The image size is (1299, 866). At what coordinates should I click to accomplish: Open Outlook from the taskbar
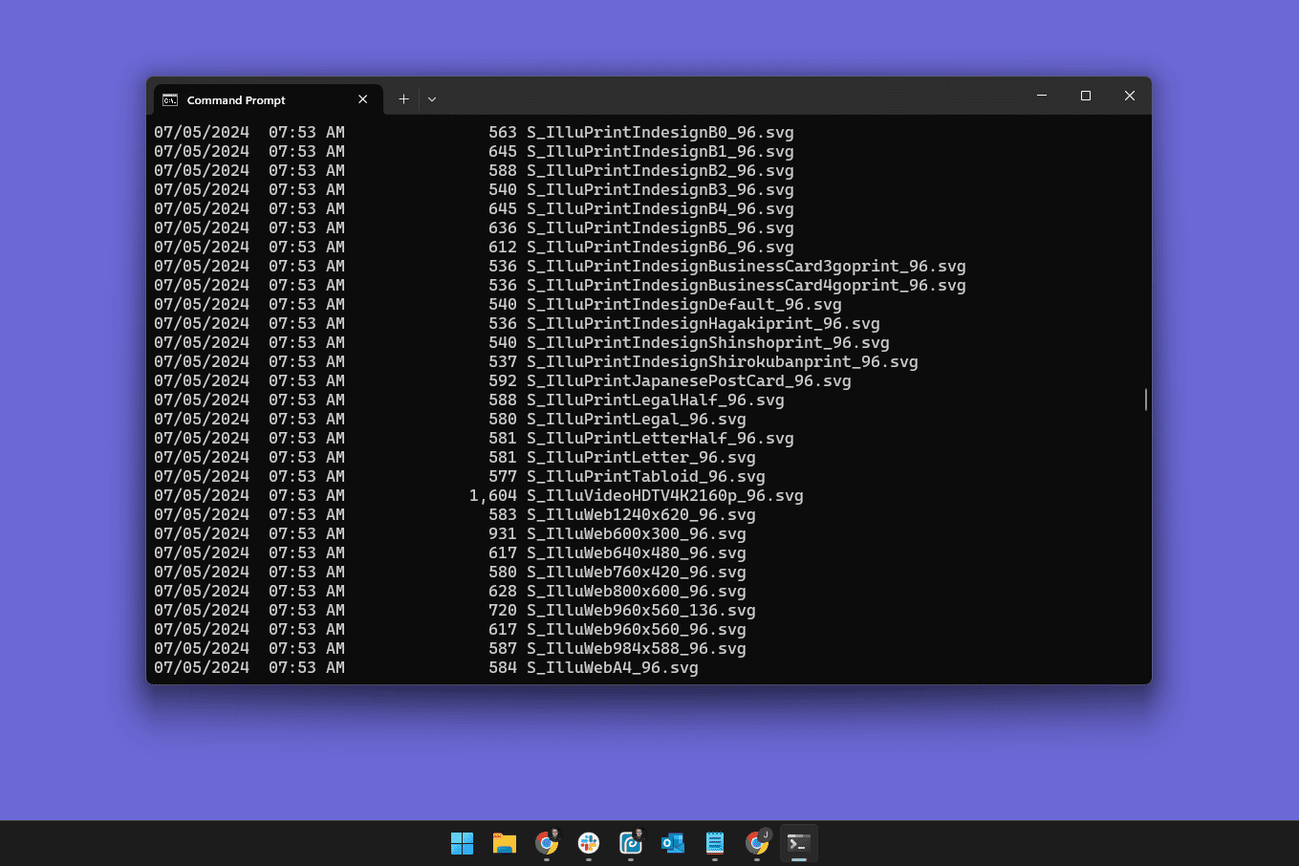tap(672, 843)
